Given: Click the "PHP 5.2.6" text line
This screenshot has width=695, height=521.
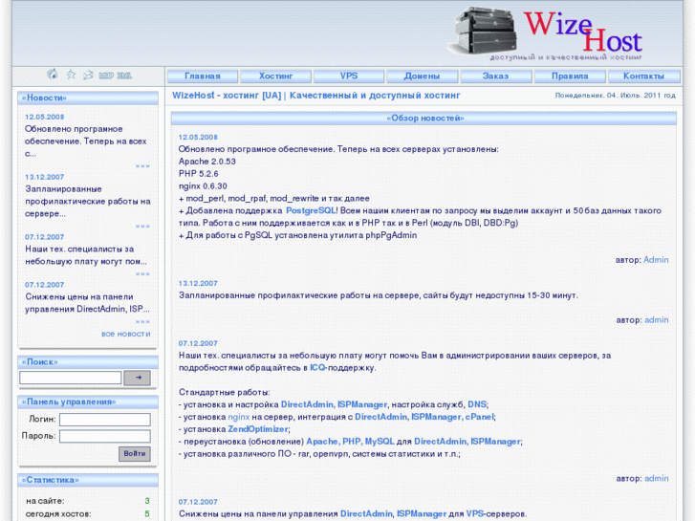Looking at the screenshot, I should (198, 174).
